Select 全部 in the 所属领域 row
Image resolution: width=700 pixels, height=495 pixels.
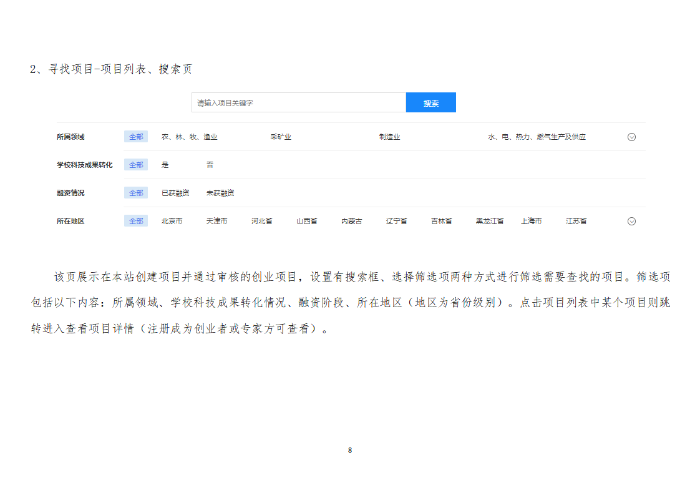[x=136, y=137]
